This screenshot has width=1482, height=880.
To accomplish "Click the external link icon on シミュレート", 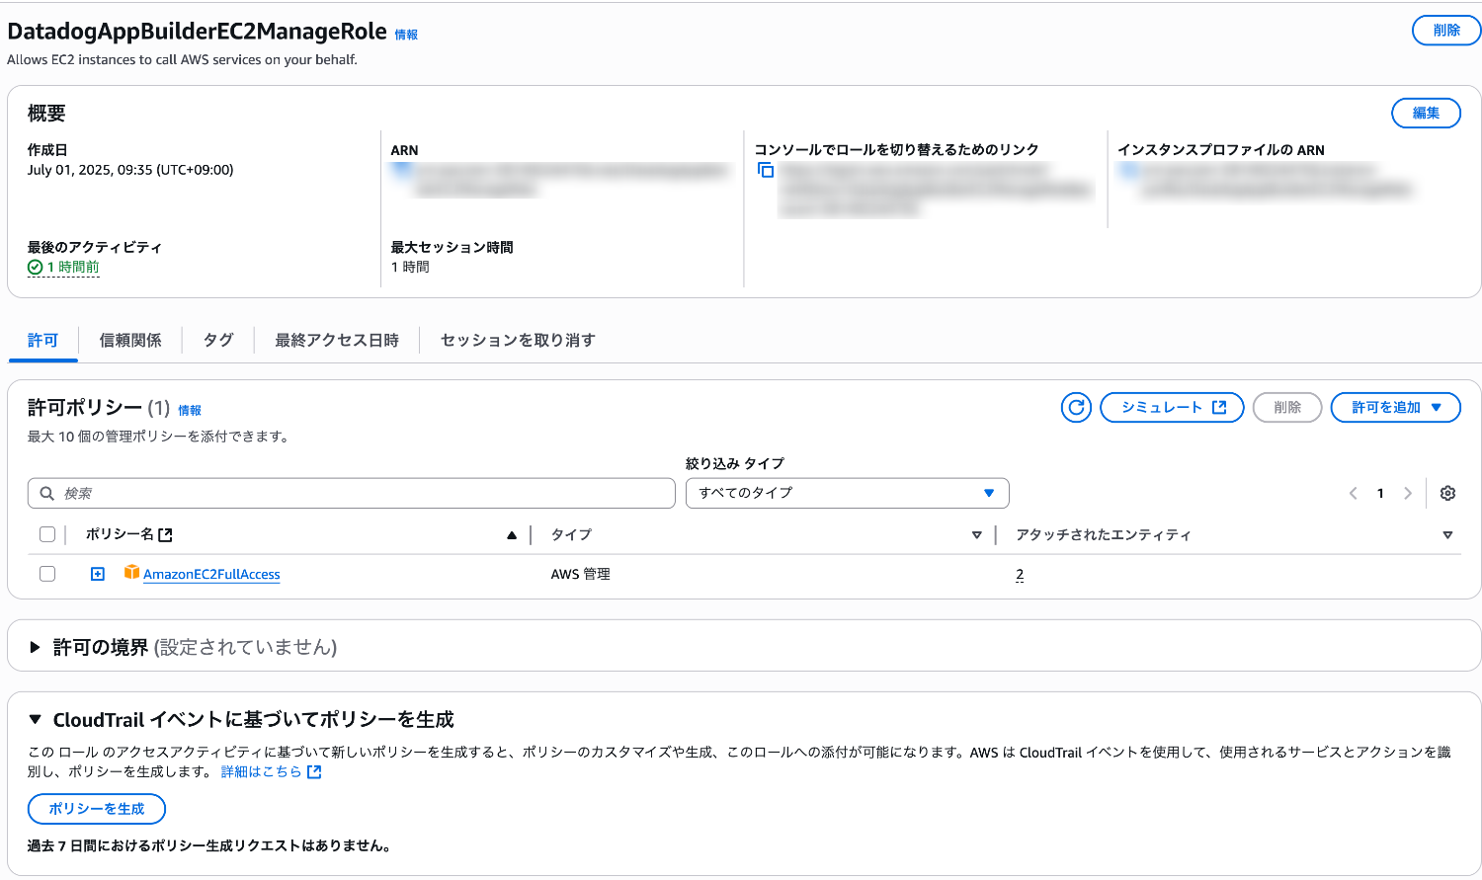I will click(1219, 407).
